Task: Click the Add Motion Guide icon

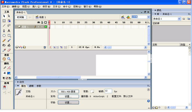Action: [x=21, y=47]
